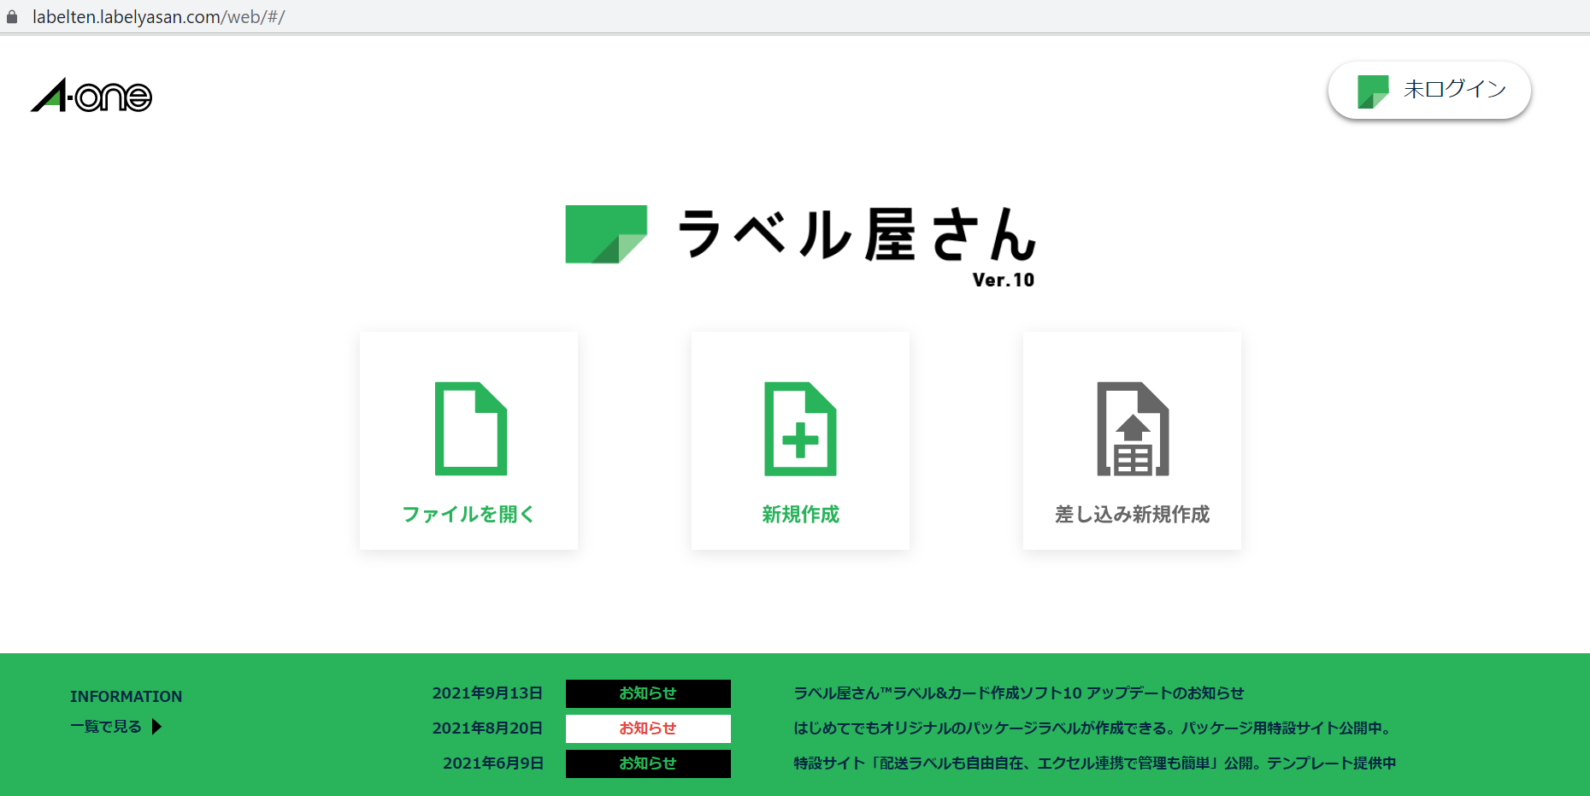The image size is (1590, 796).
Task: Open the 未ログイン login button
Action: tap(1453, 90)
